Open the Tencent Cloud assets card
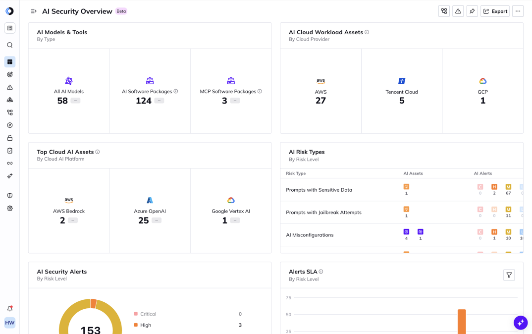 [x=402, y=91]
